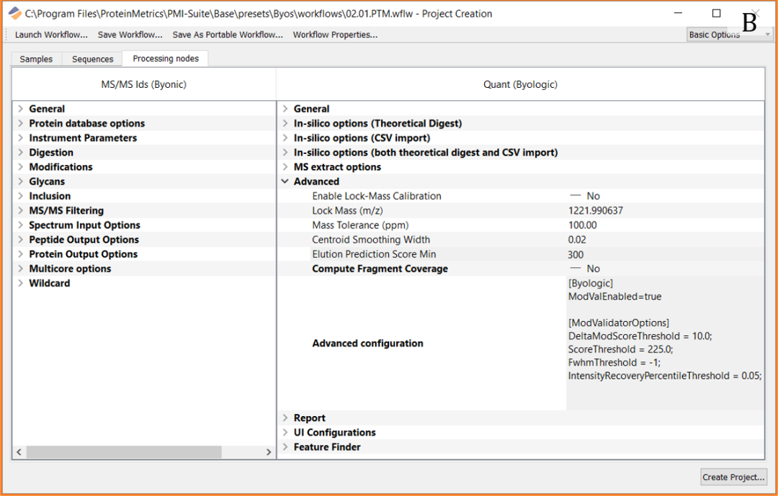Expand the Modifications section
Viewport: 778px width, 496px height.
tap(21, 167)
